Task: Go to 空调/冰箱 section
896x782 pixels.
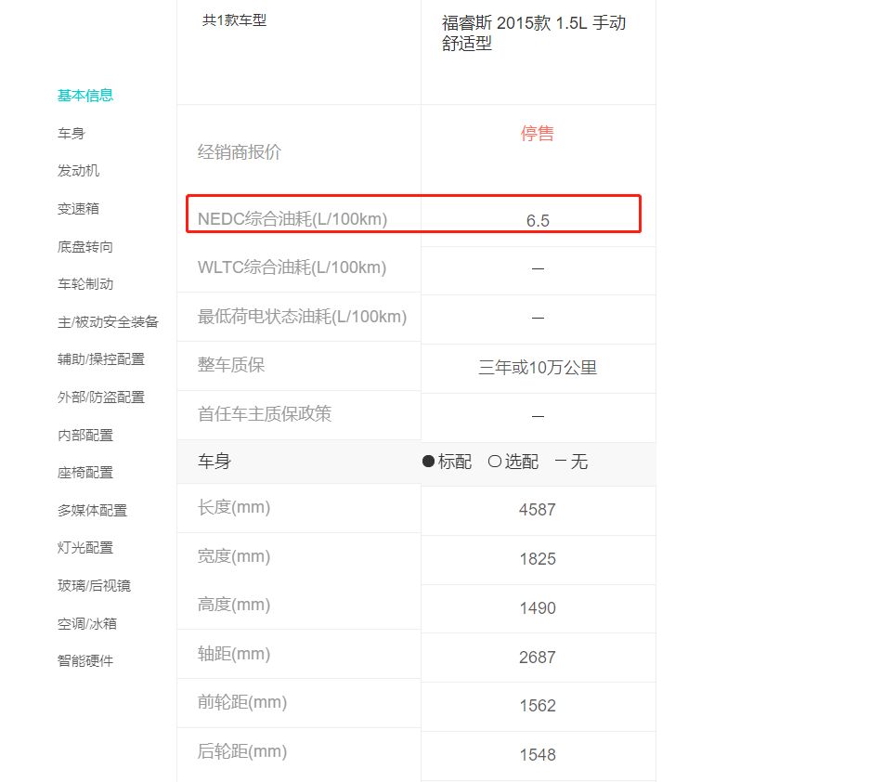Action: click(87, 624)
